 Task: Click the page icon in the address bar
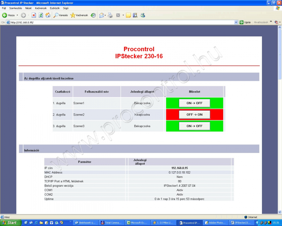(x=8, y=22)
